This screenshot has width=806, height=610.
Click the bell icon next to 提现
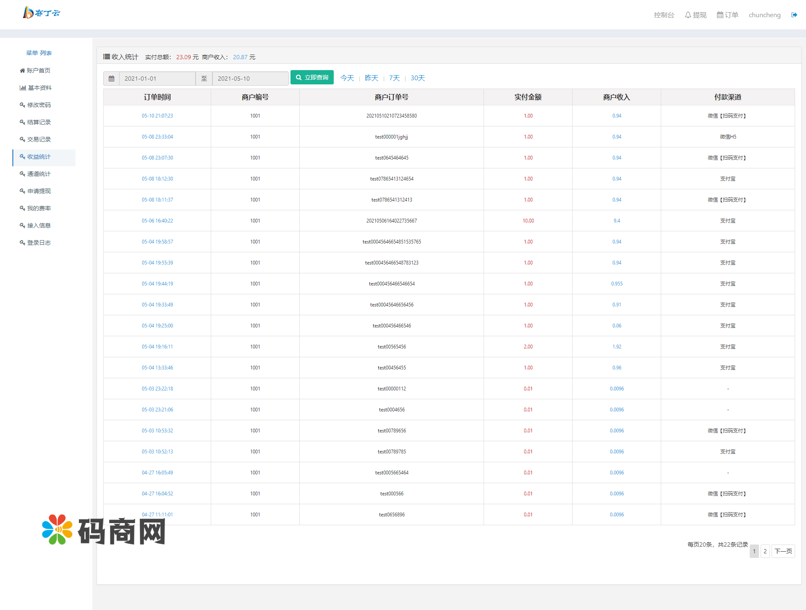pos(688,15)
